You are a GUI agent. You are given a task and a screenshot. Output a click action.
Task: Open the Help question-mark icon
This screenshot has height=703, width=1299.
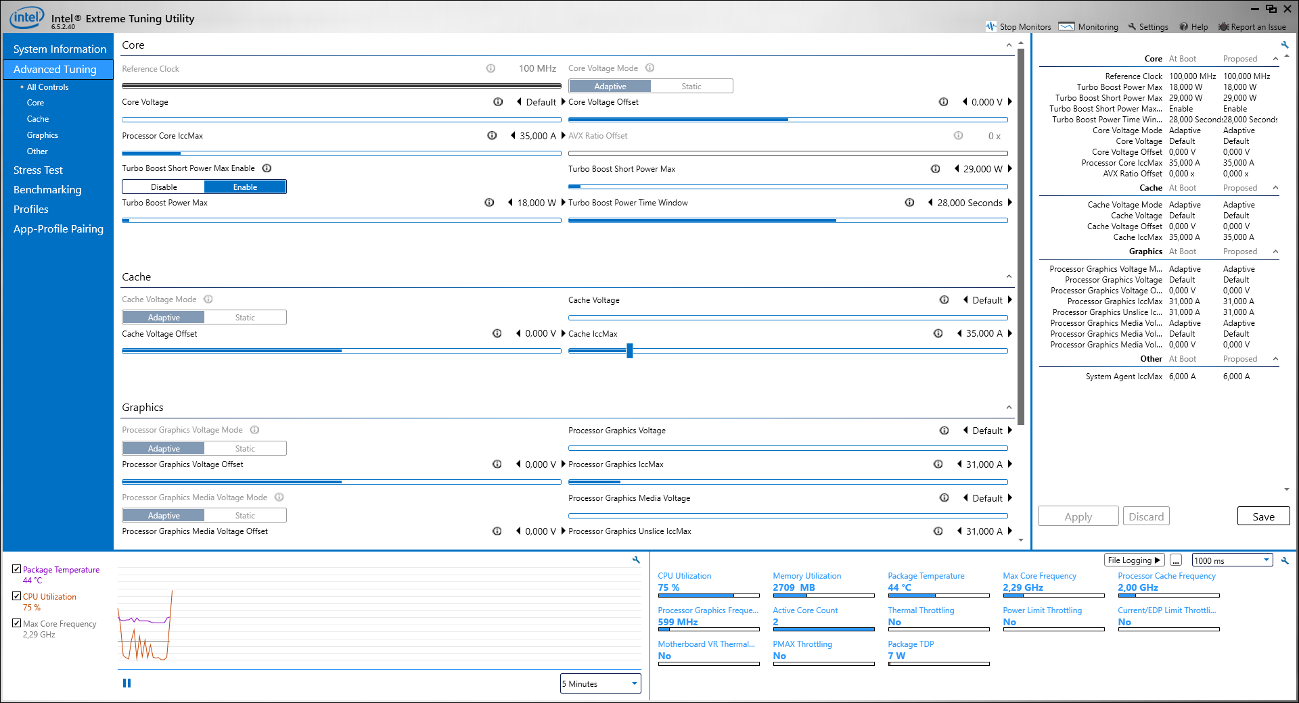(1184, 27)
